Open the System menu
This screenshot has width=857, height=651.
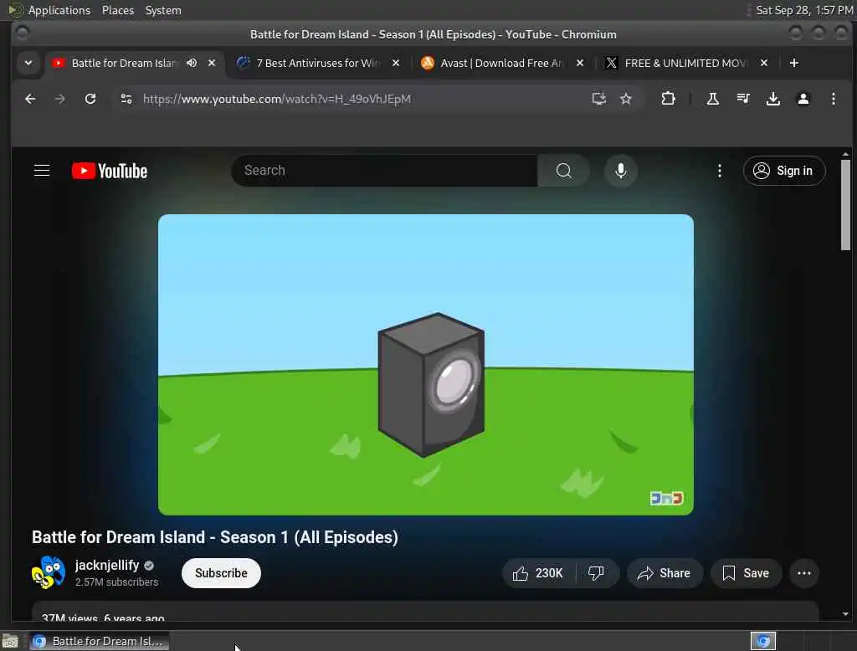click(163, 10)
